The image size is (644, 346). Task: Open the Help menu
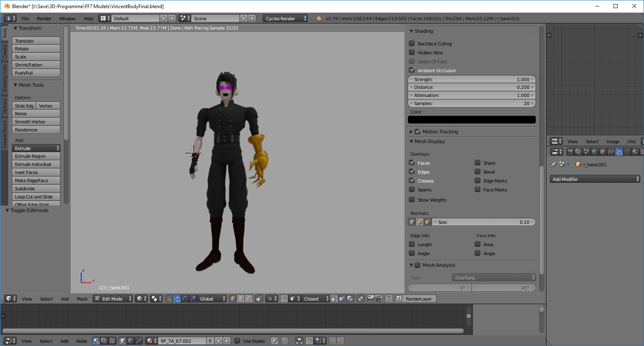tap(88, 18)
